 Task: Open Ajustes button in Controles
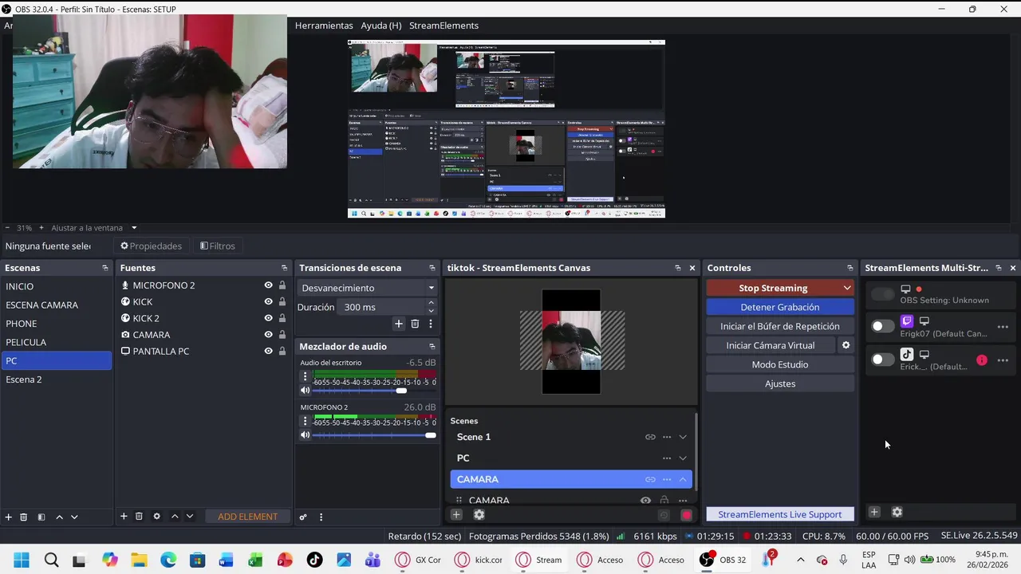780,383
